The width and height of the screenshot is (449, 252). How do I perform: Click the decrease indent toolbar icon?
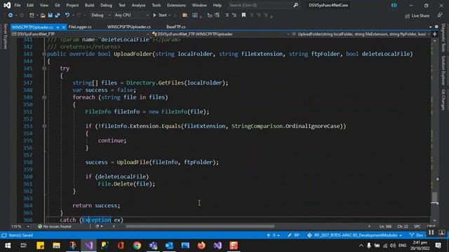[x=227, y=15]
